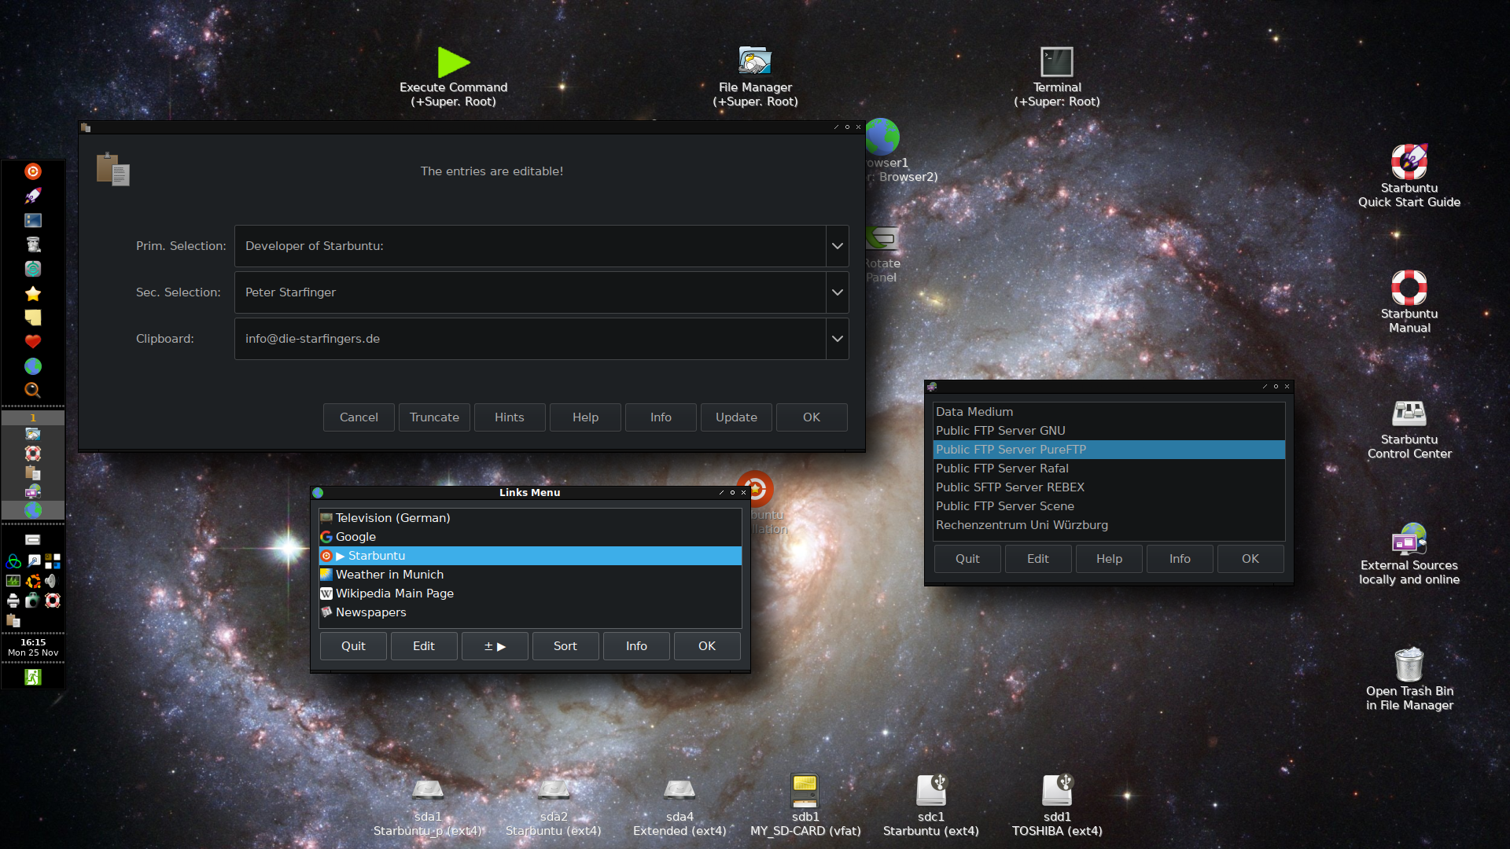
Task: Click Sort button in Links Menu
Action: (x=565, y=646)
